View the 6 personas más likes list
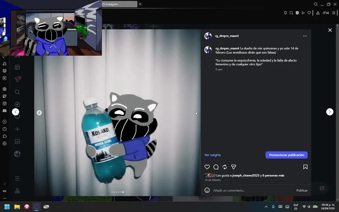Viewport: 339px width, 212px height. pos(273,175)
